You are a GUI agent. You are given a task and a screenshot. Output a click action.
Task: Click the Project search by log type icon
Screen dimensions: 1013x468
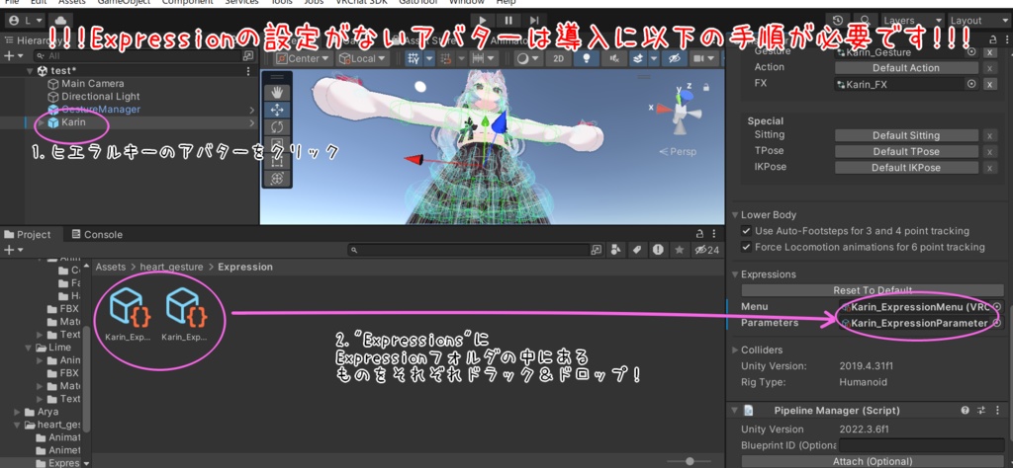(x=657, y=250)
